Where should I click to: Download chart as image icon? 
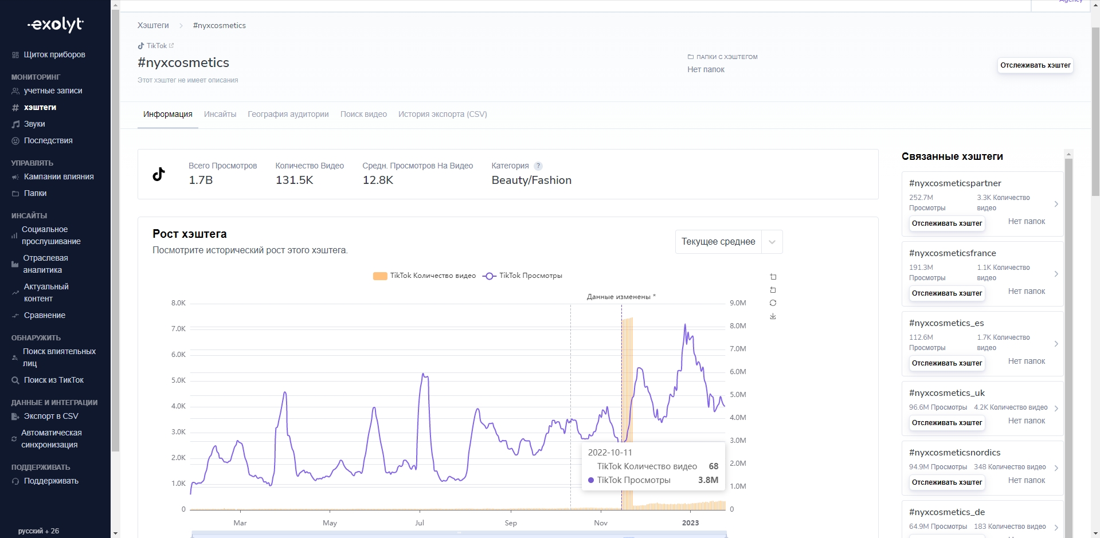[x=773, y=316]
